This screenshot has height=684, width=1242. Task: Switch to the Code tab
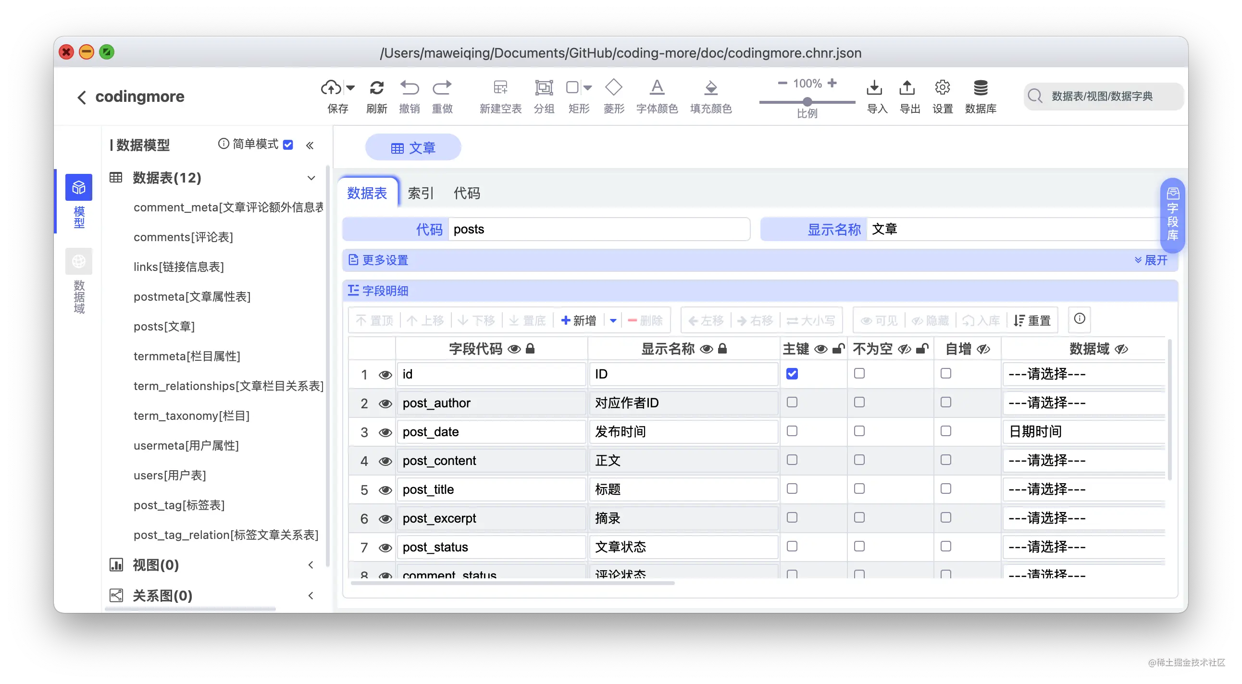pyautogui.click(x=466, y=193)
